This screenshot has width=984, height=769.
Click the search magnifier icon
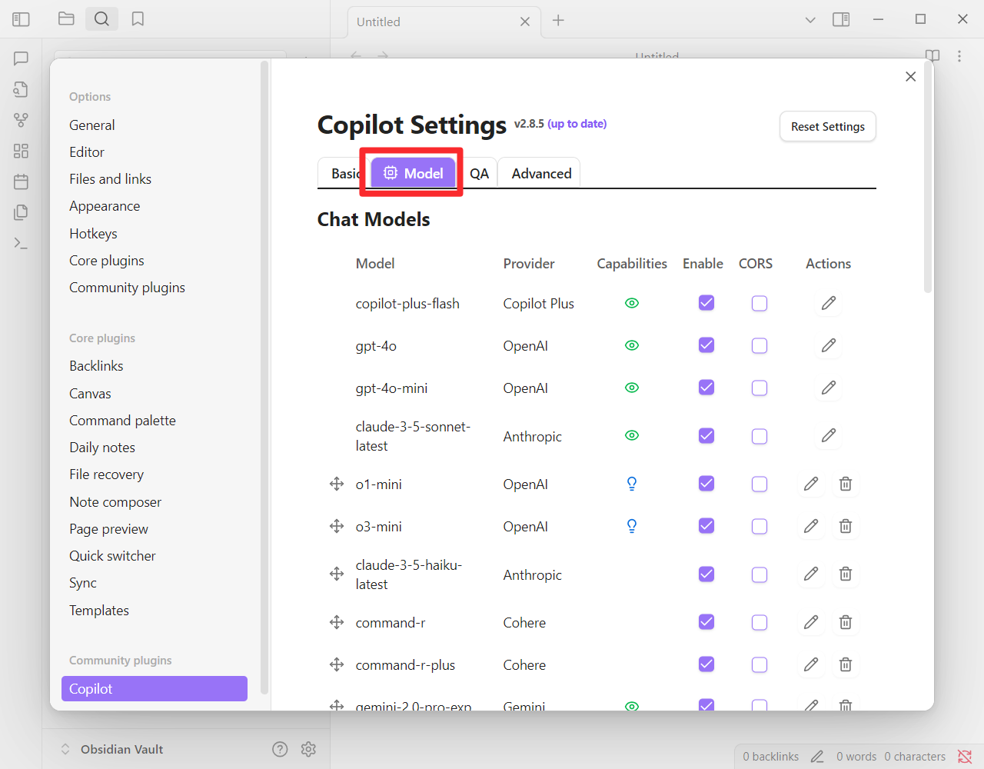(x=101, y=18)
